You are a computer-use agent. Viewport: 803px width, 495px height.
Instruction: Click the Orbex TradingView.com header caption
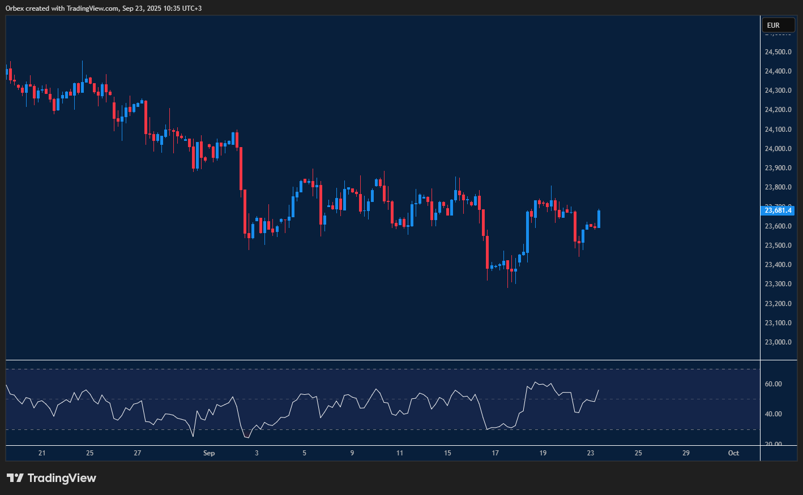[104, 8]
